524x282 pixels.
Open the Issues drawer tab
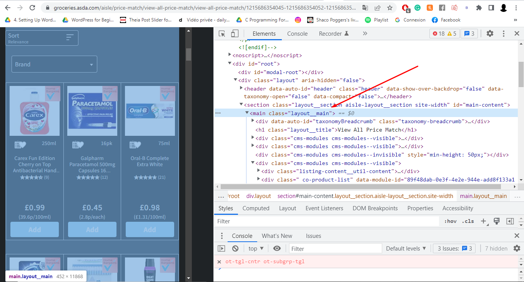(x=313, y=236)
